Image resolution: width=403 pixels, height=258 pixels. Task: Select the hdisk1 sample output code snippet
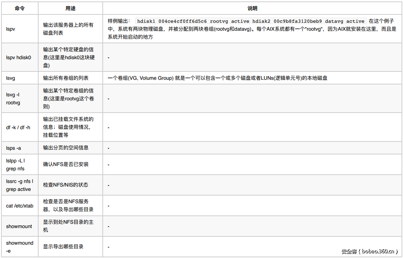(x=245, y=21)
